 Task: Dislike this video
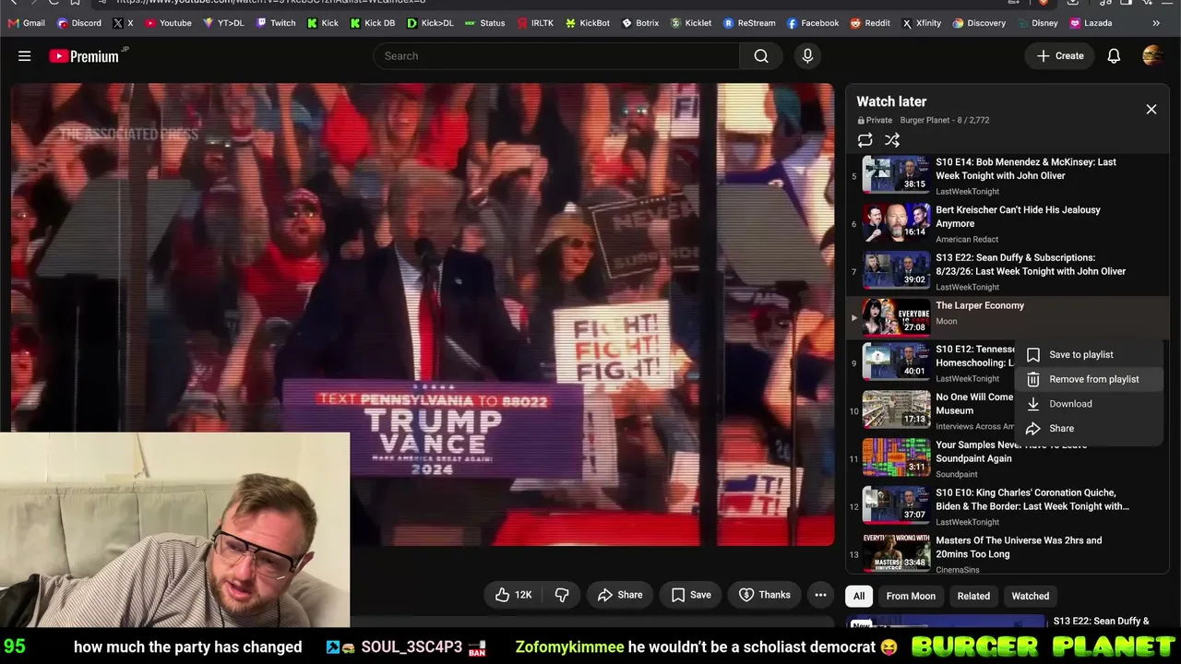[562, 595]
